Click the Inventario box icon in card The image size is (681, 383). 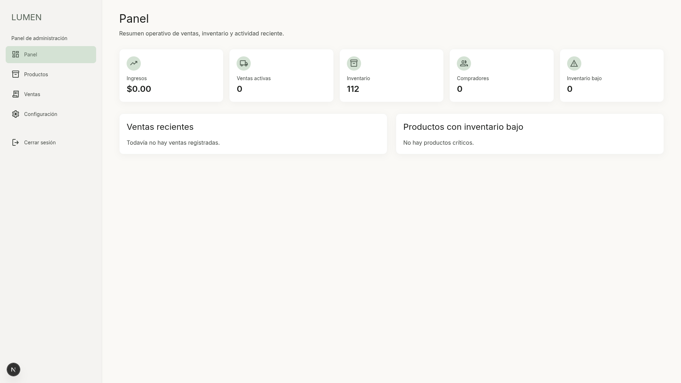pyautogui.click(x=354, y=63)
